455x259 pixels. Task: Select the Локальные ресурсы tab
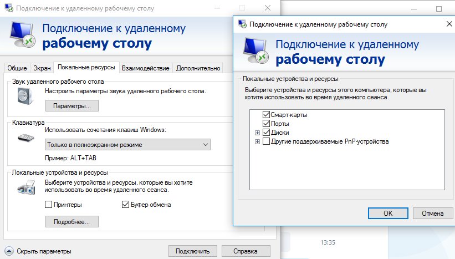coord(86,67)
